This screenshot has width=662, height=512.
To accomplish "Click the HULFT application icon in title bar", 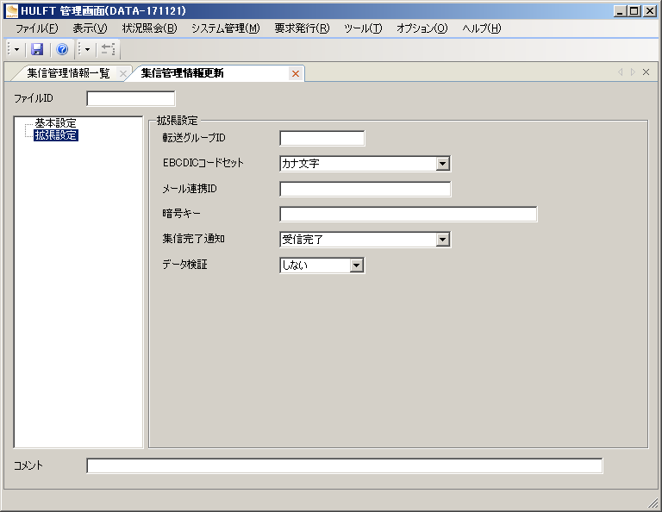I will click(x=12, y=11).
